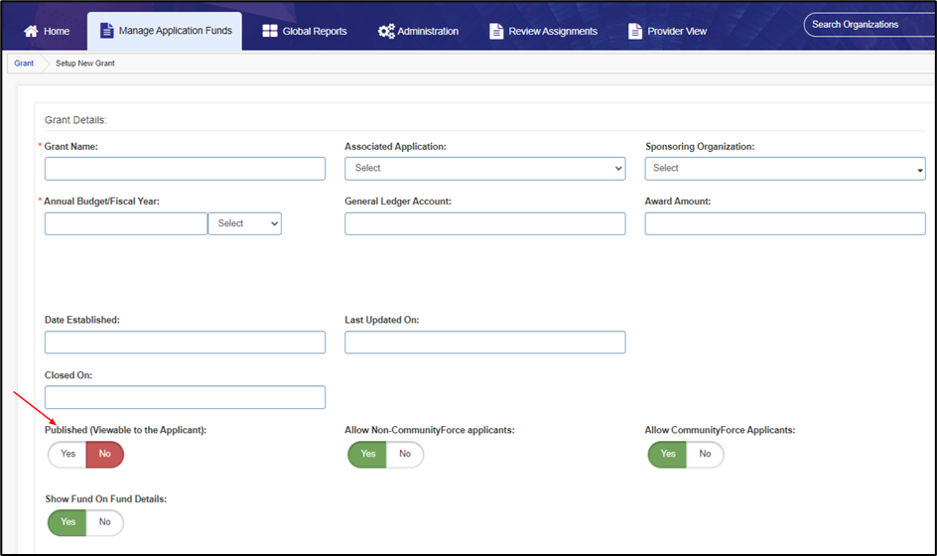Click the Home house icon

pyautogui.click(x=31, y=31)
